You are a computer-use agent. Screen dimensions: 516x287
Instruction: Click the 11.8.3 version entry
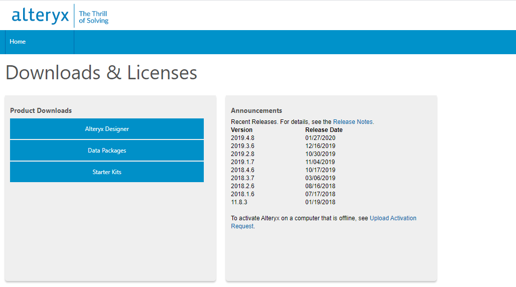coord(239,202)
